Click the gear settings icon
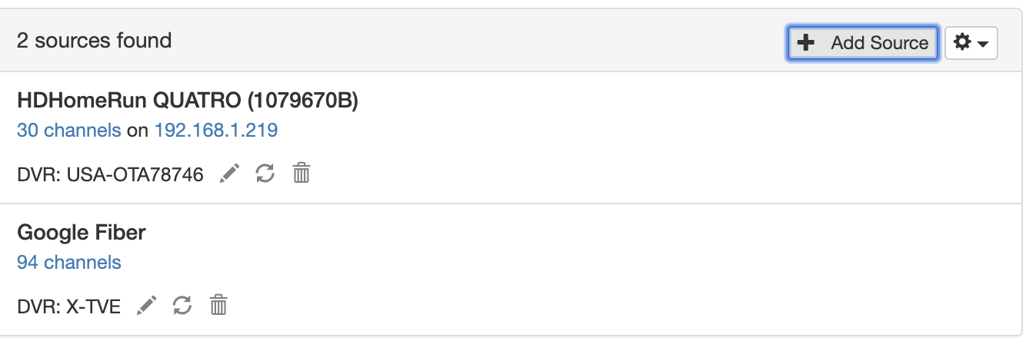Viewport: 1026px width, 341px height. tap(962, 43)
